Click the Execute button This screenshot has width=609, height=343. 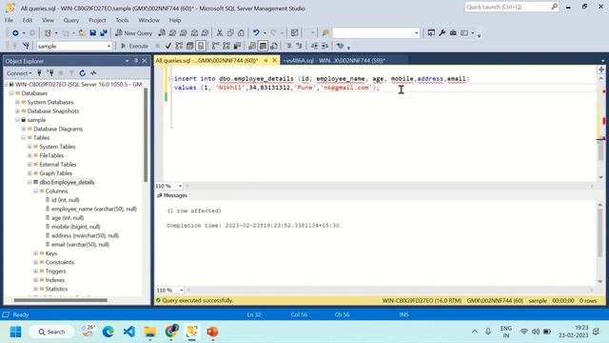[135, 46]
